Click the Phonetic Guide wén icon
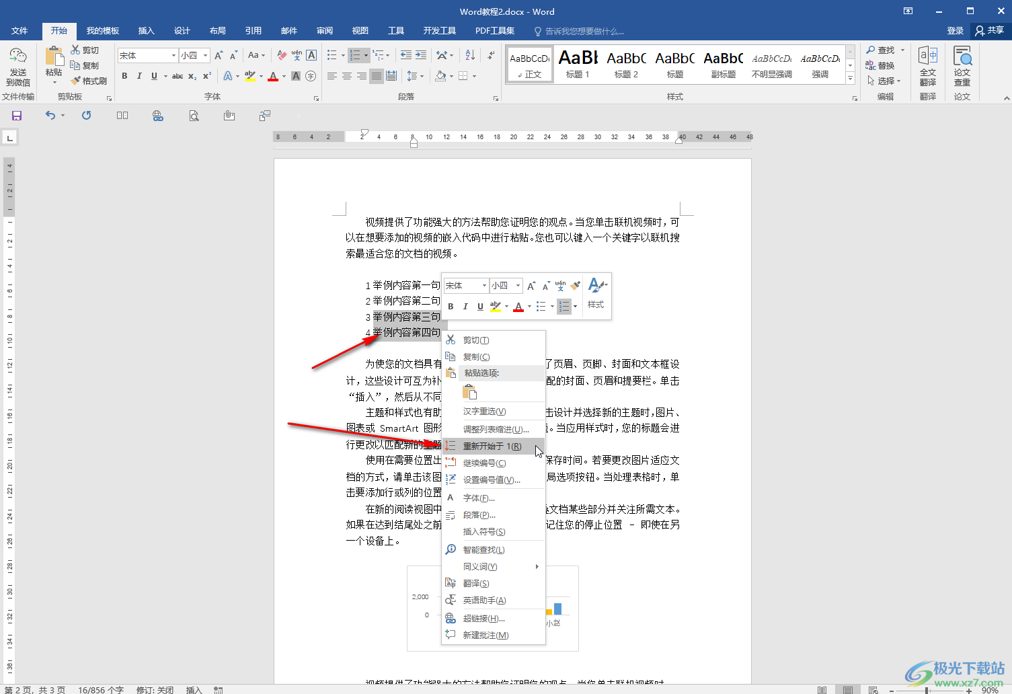This screenshot has width=1012, height=694. coord(297,55)
